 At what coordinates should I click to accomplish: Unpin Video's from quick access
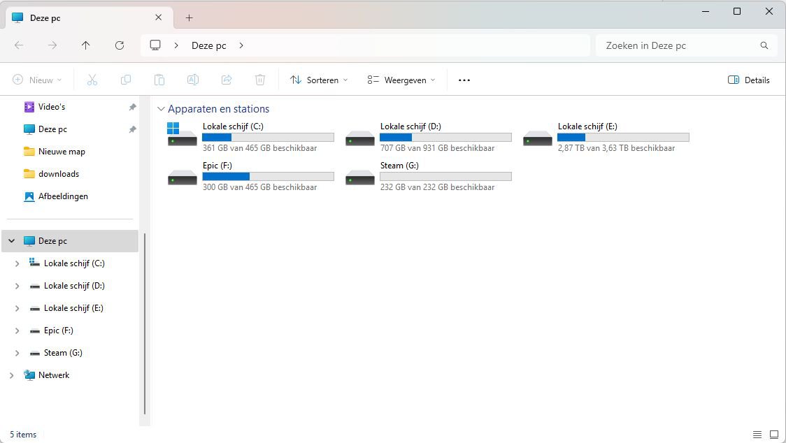tap(132, 107)
